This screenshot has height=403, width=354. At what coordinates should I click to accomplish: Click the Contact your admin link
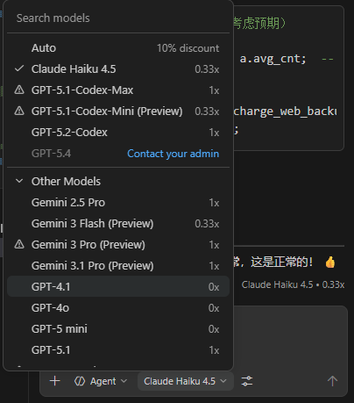pyautogui.click(x=173, y=154)
